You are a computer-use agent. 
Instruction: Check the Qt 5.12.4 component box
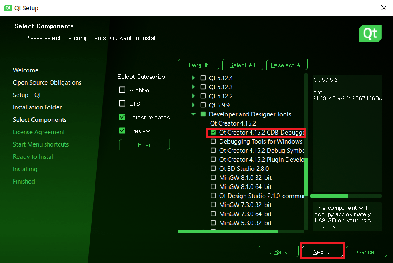pos(203,78)
